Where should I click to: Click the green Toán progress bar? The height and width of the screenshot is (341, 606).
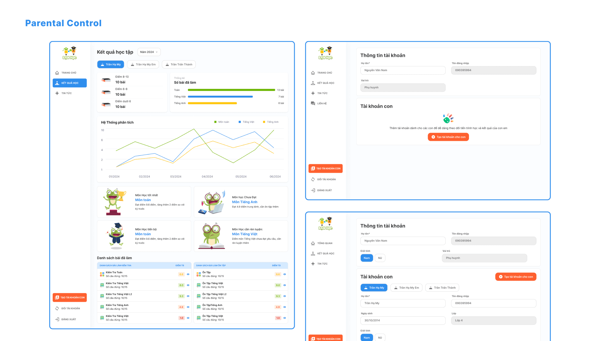click(231, 90)
